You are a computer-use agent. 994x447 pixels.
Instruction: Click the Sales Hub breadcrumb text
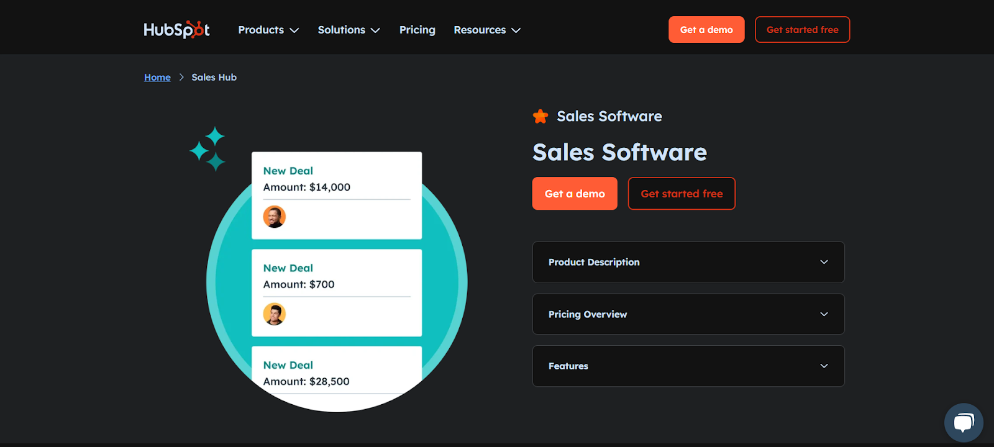[x=214, y=77]
